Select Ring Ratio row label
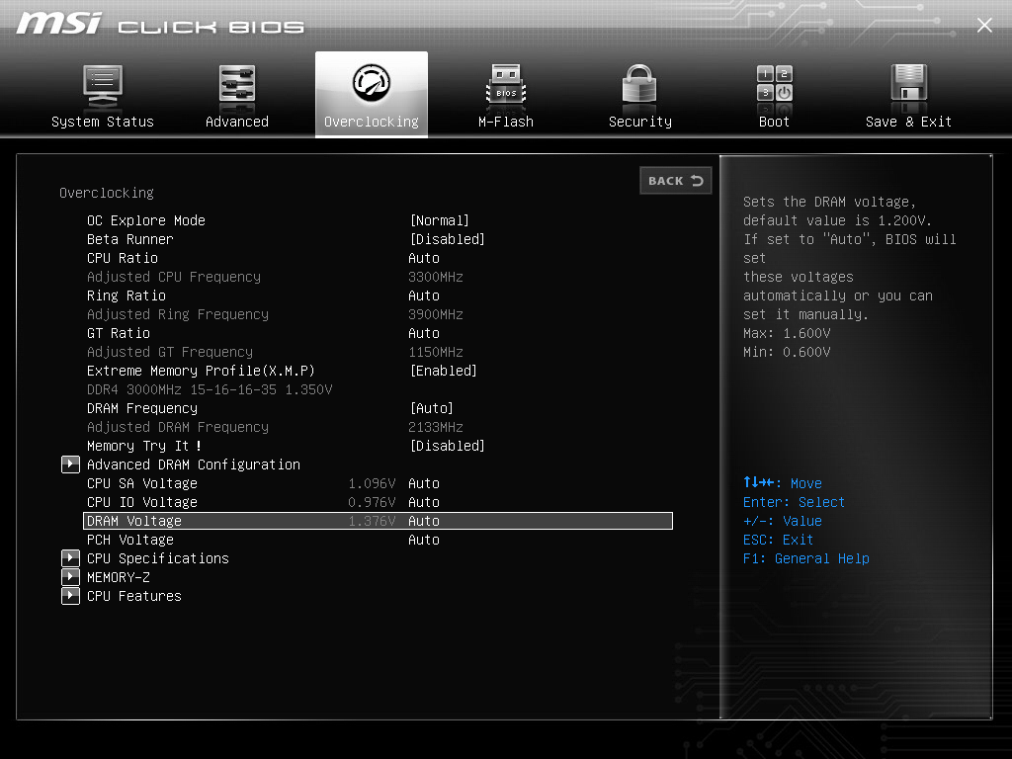Image resolution: width=1012 pixels, height=759 pixels. click(x=126, y=295)
